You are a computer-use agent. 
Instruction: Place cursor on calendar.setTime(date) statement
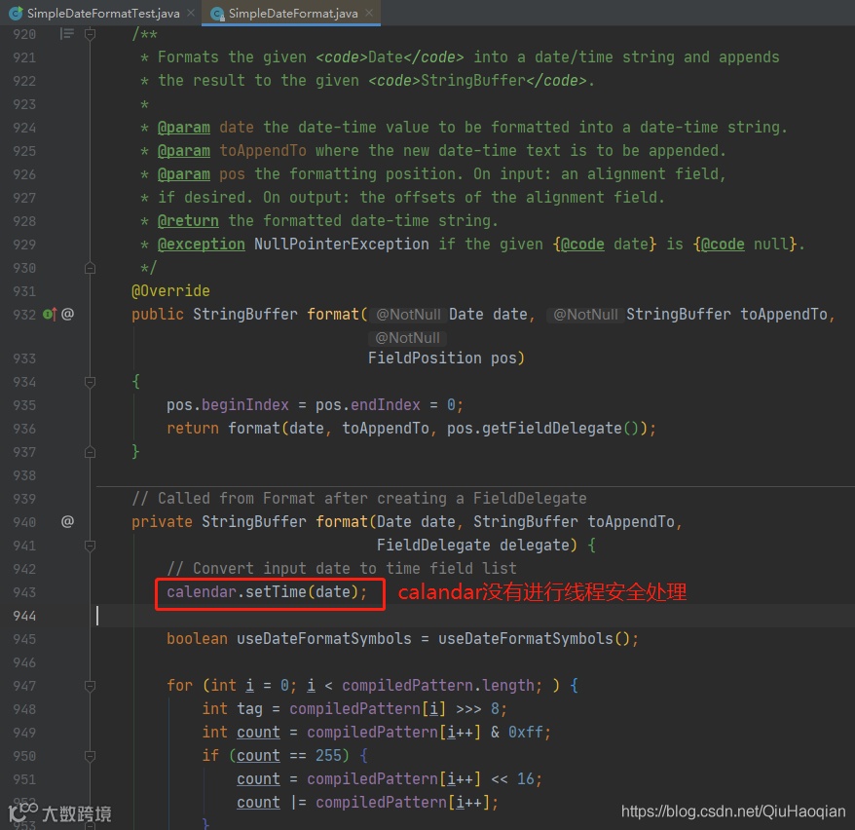267,592
